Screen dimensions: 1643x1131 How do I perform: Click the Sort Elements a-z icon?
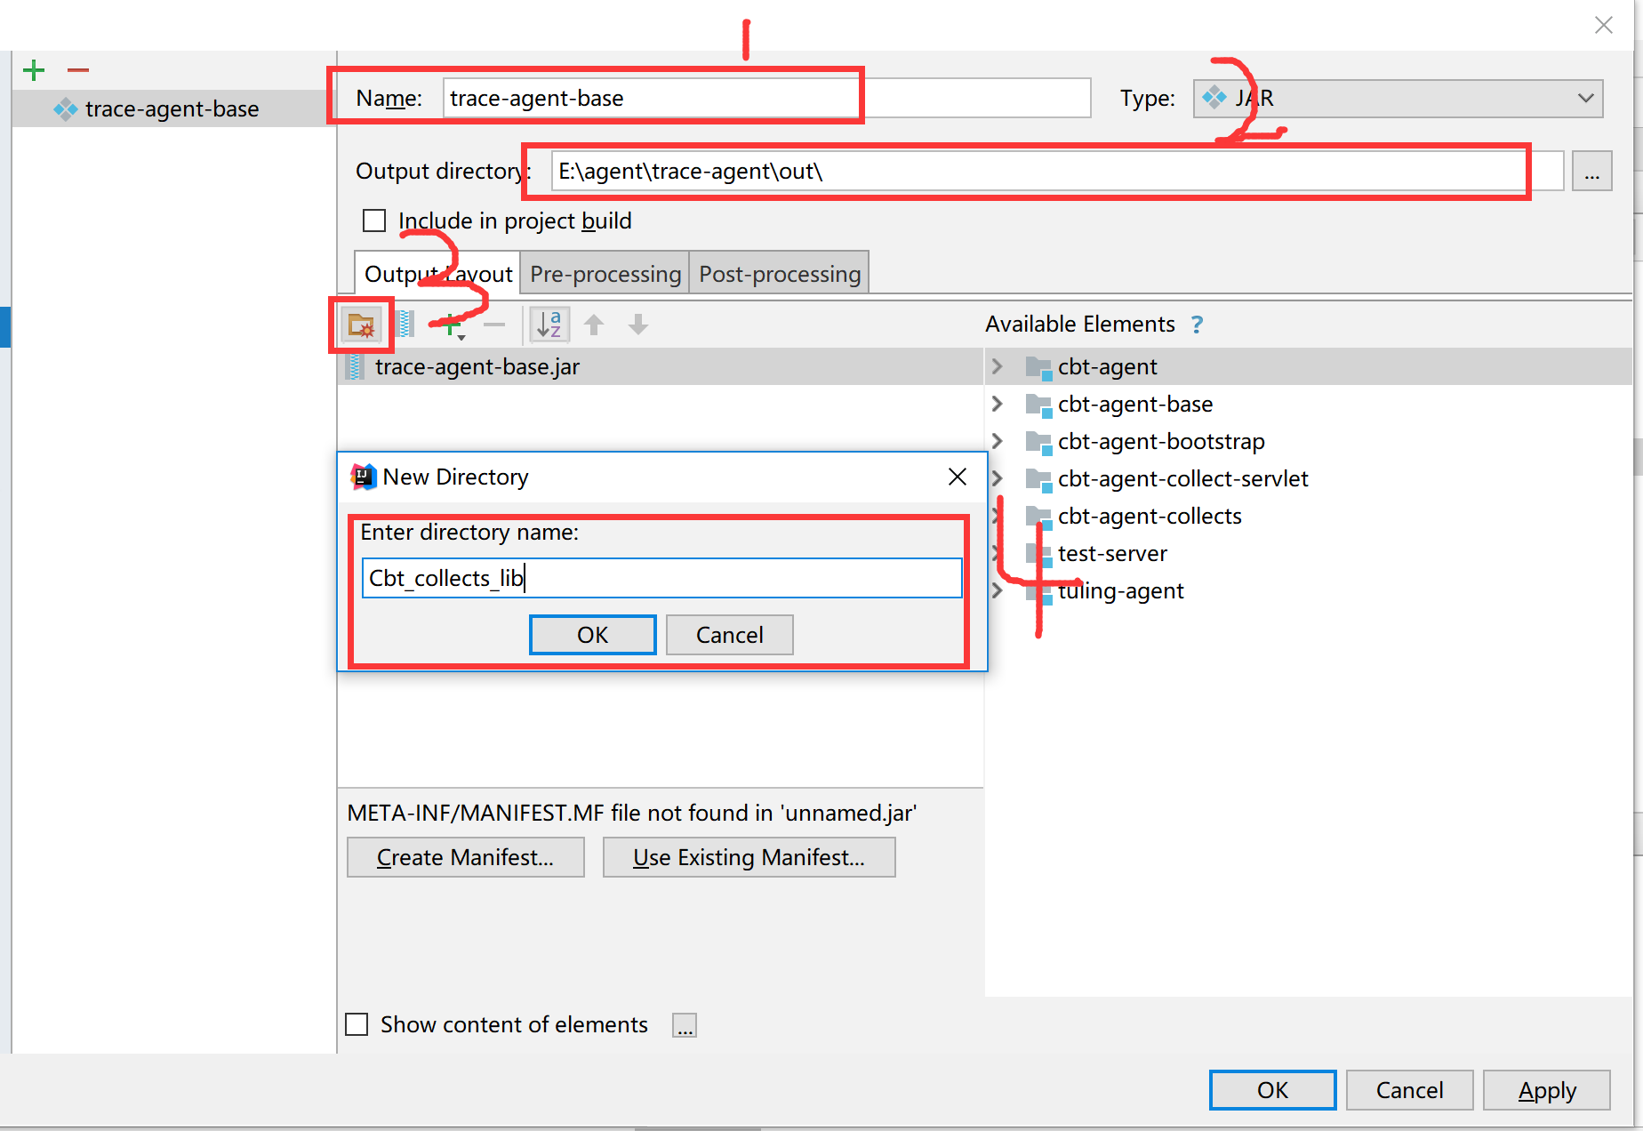[549, 325]
